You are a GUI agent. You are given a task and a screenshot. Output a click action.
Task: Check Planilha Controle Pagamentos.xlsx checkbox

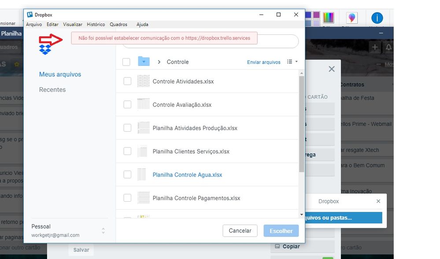pos(127,198)
